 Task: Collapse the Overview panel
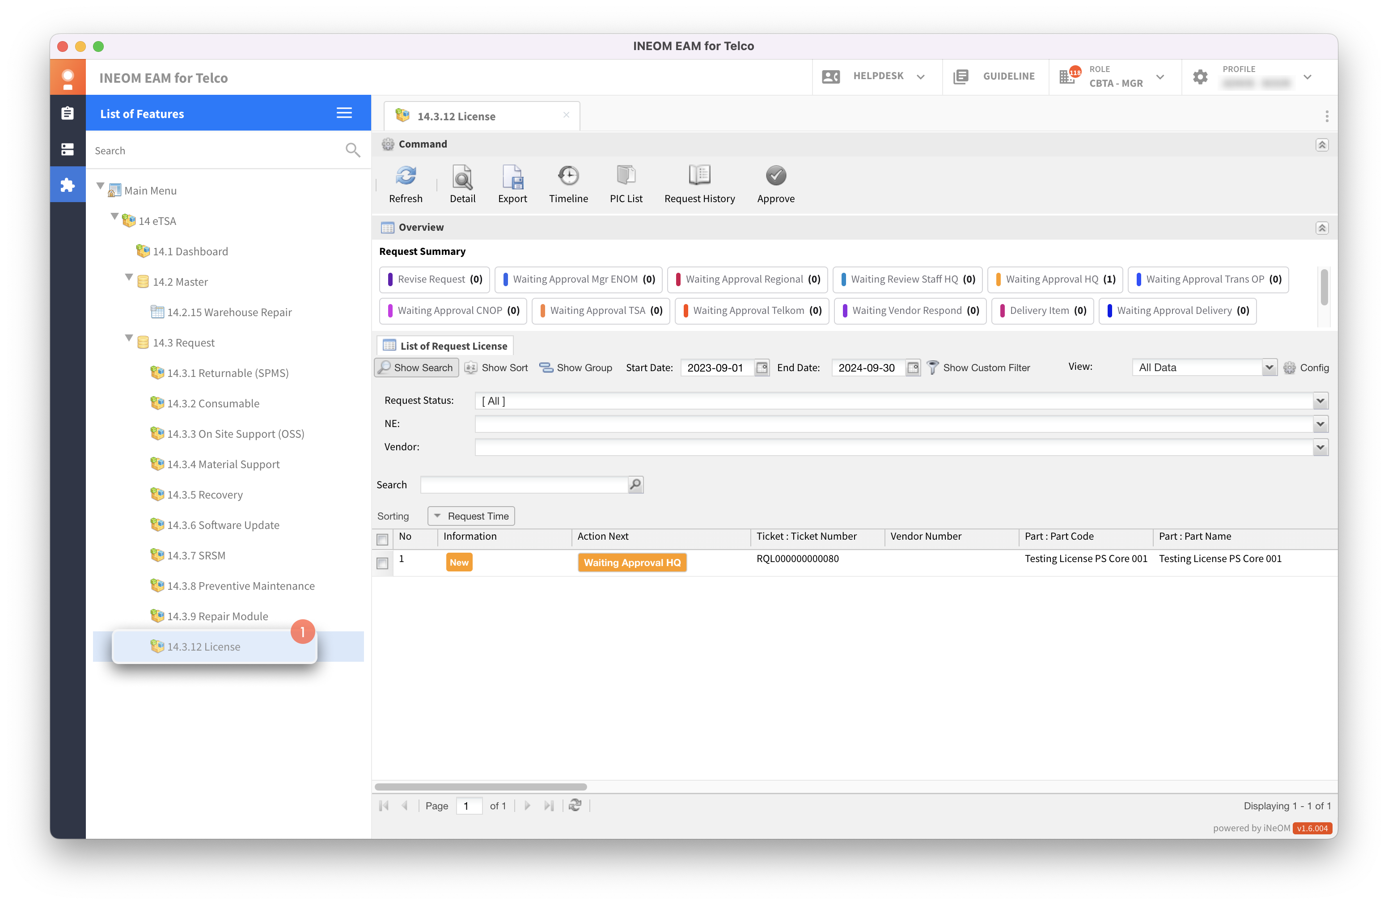click(1322, 228)
